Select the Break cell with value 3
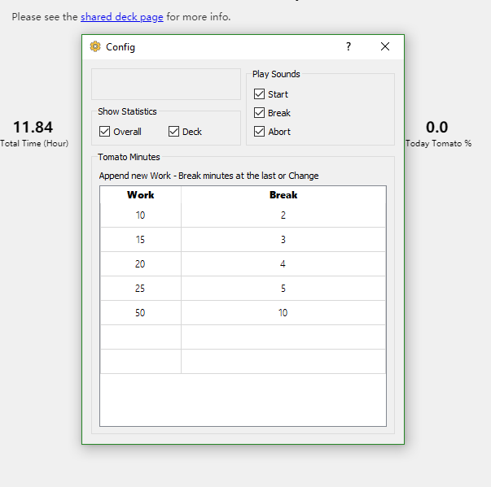The height and width of the screenshot is (487, 491). (x=283, y=240)
